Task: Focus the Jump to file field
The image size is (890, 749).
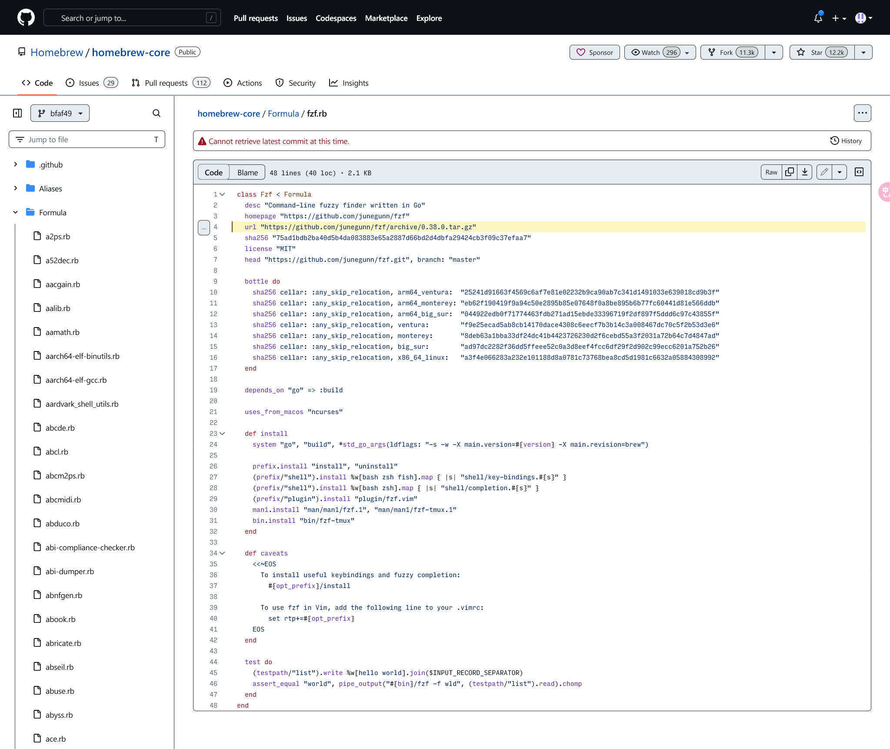Action: tap(87, 139)
